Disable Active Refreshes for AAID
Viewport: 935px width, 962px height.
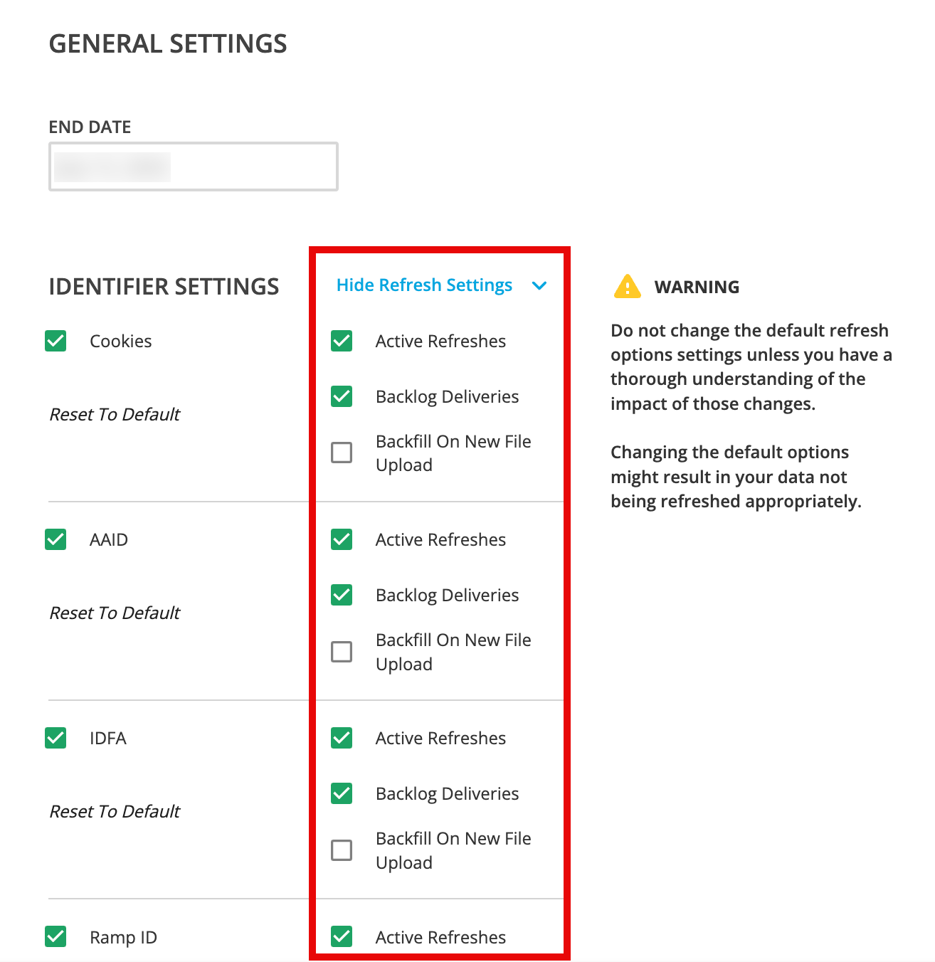point(342,539)
